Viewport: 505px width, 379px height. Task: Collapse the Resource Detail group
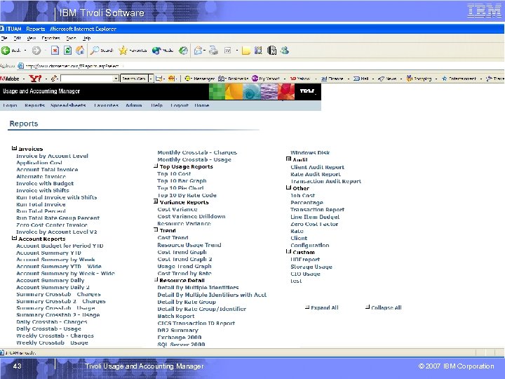click(156, 280)
